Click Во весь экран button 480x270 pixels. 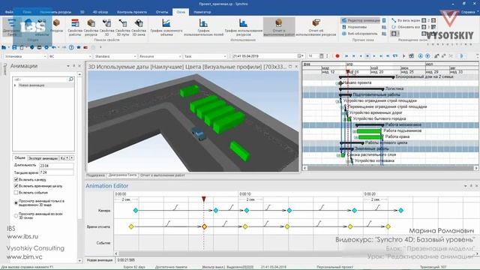click(405, 20)
